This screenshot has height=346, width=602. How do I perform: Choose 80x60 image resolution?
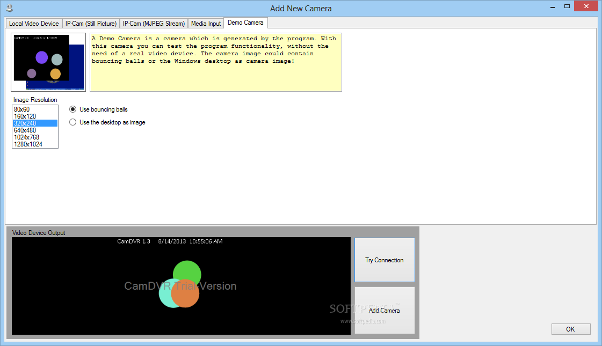tap(35, 109)
